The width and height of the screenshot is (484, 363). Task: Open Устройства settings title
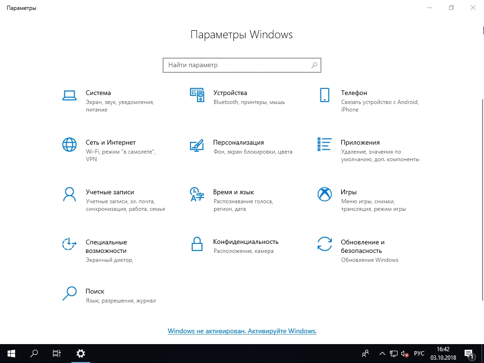tap(230, 93)
